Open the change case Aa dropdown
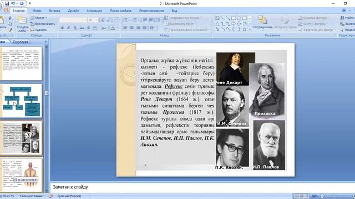Image resolution: width=355 pixels, height=199 pixels. click(104, 28)
